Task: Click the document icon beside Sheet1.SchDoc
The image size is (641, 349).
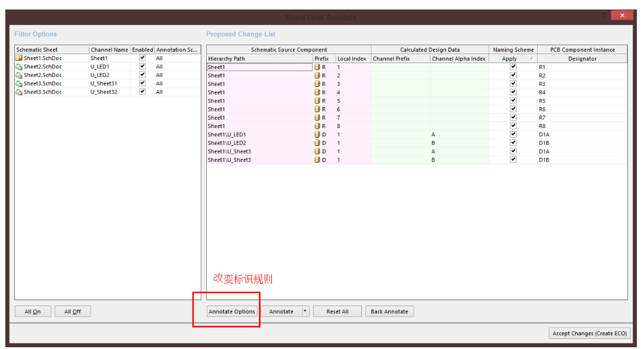Action: (19, 58)
